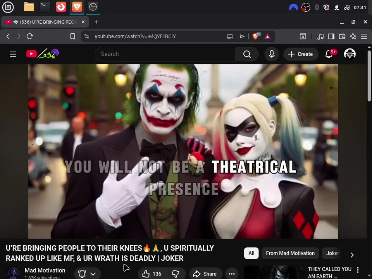Open the Linux Mint start menu
The width and height of the screenshot is (372, 279).
(x=8, y=7)
